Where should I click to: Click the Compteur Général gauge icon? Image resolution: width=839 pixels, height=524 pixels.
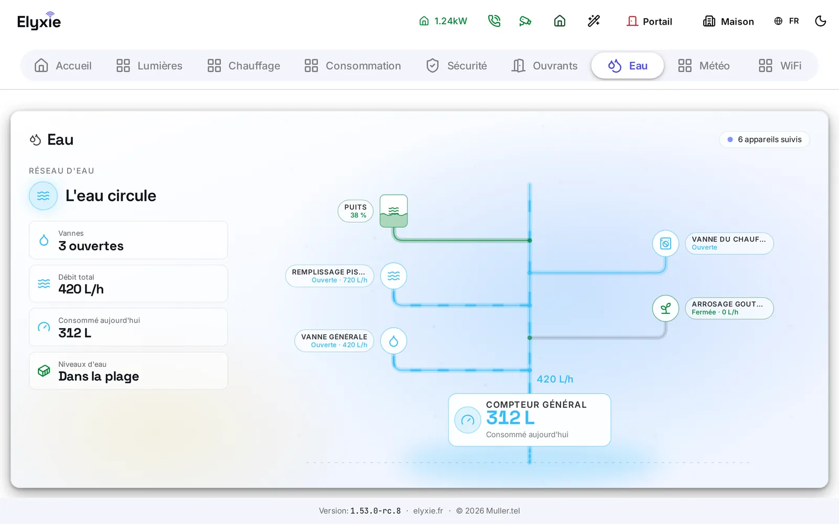pos(468,420)
